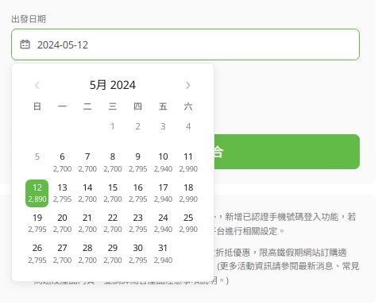The image size is (382, 305).
Task: Choose May 31 priced 2,940
Action: [163, 253]
